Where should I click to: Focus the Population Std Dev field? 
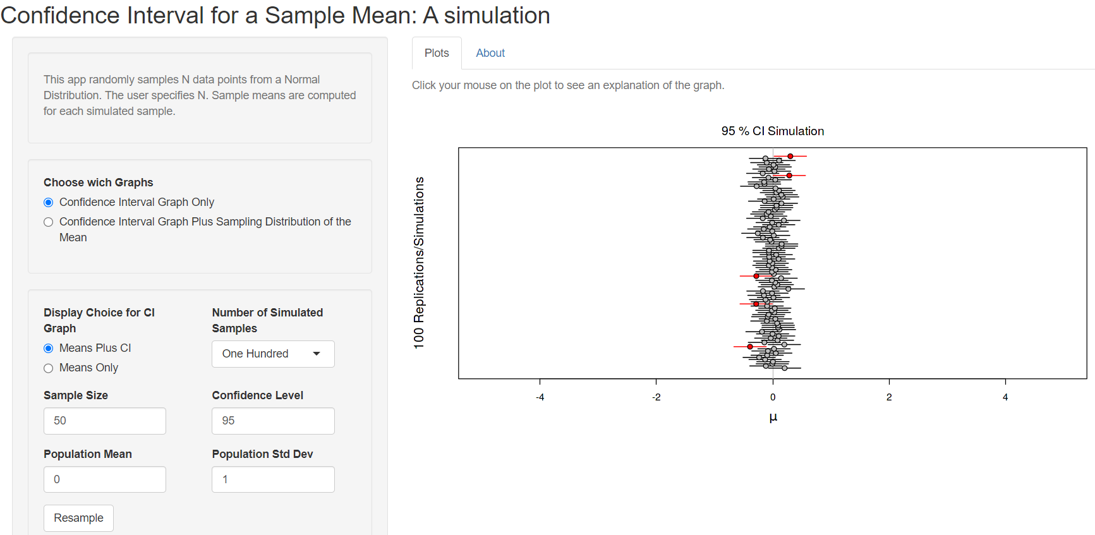point(273,479)
